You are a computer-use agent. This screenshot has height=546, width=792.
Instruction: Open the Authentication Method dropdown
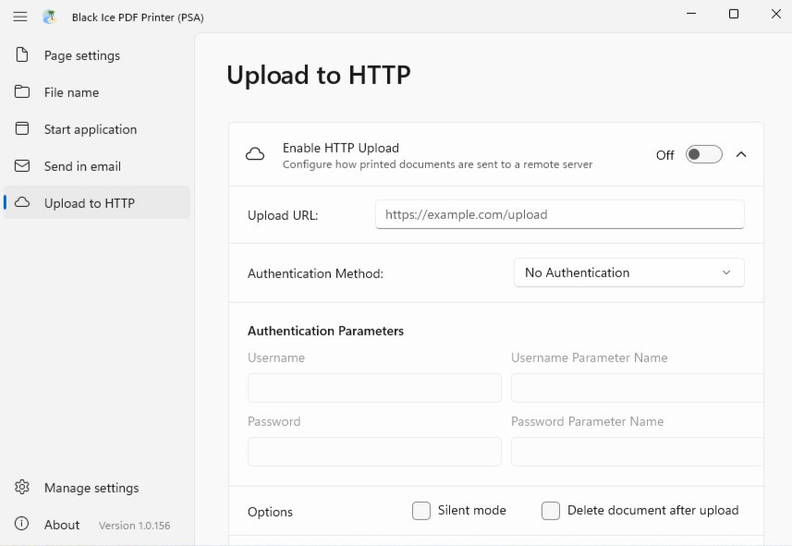pos(628,273)
